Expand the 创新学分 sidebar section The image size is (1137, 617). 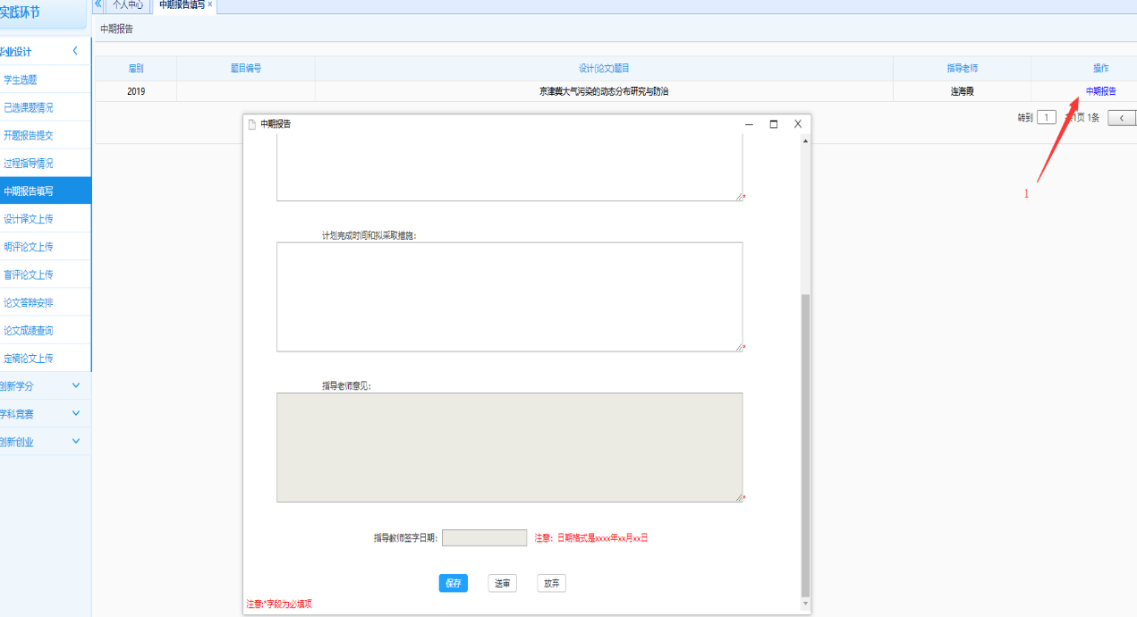click(75, 385)
